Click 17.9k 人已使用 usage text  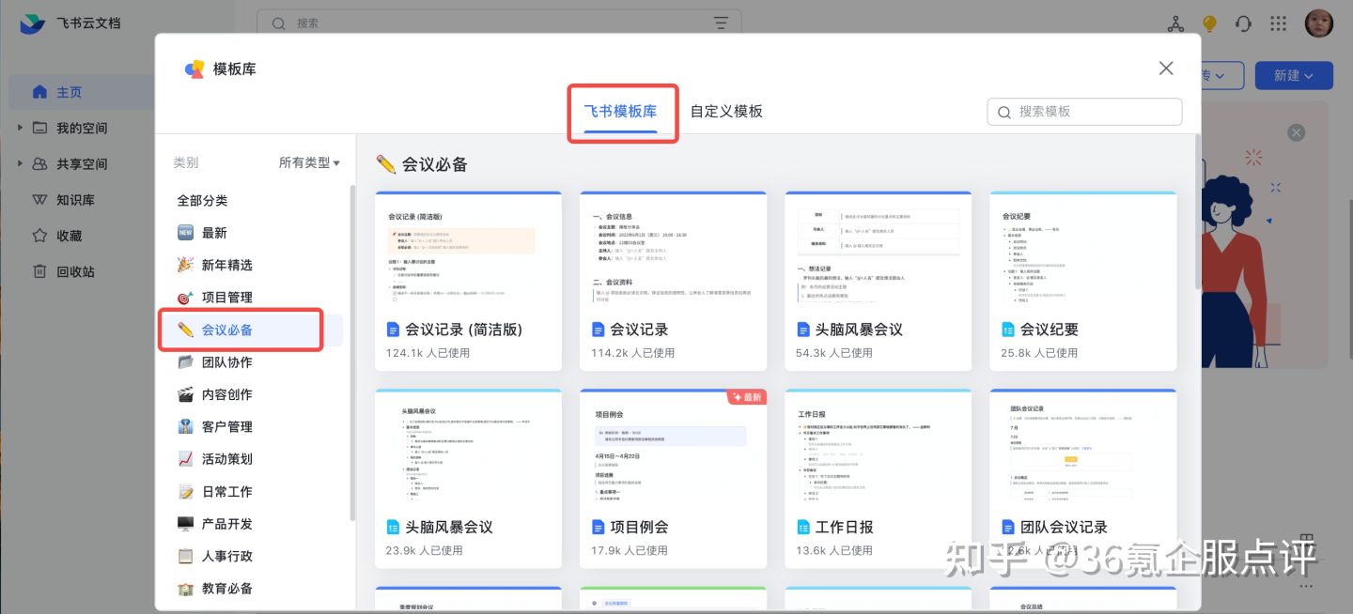pos(630,550)
